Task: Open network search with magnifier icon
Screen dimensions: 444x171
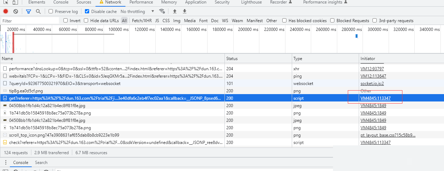Action: click(x=38, y=12)
